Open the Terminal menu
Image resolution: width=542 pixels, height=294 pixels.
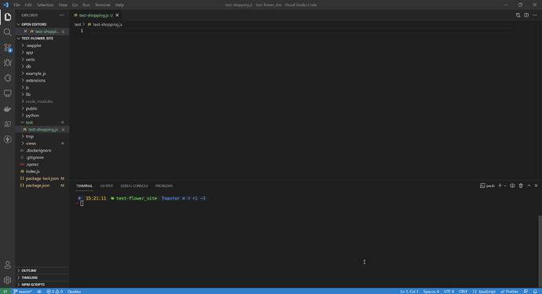[102, 5]
